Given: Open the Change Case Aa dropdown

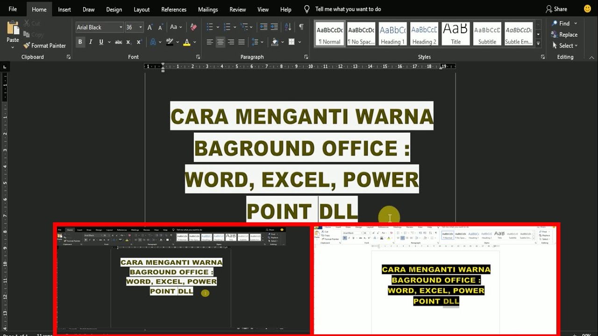Looking at the screenshot, I should pos(176,28).
